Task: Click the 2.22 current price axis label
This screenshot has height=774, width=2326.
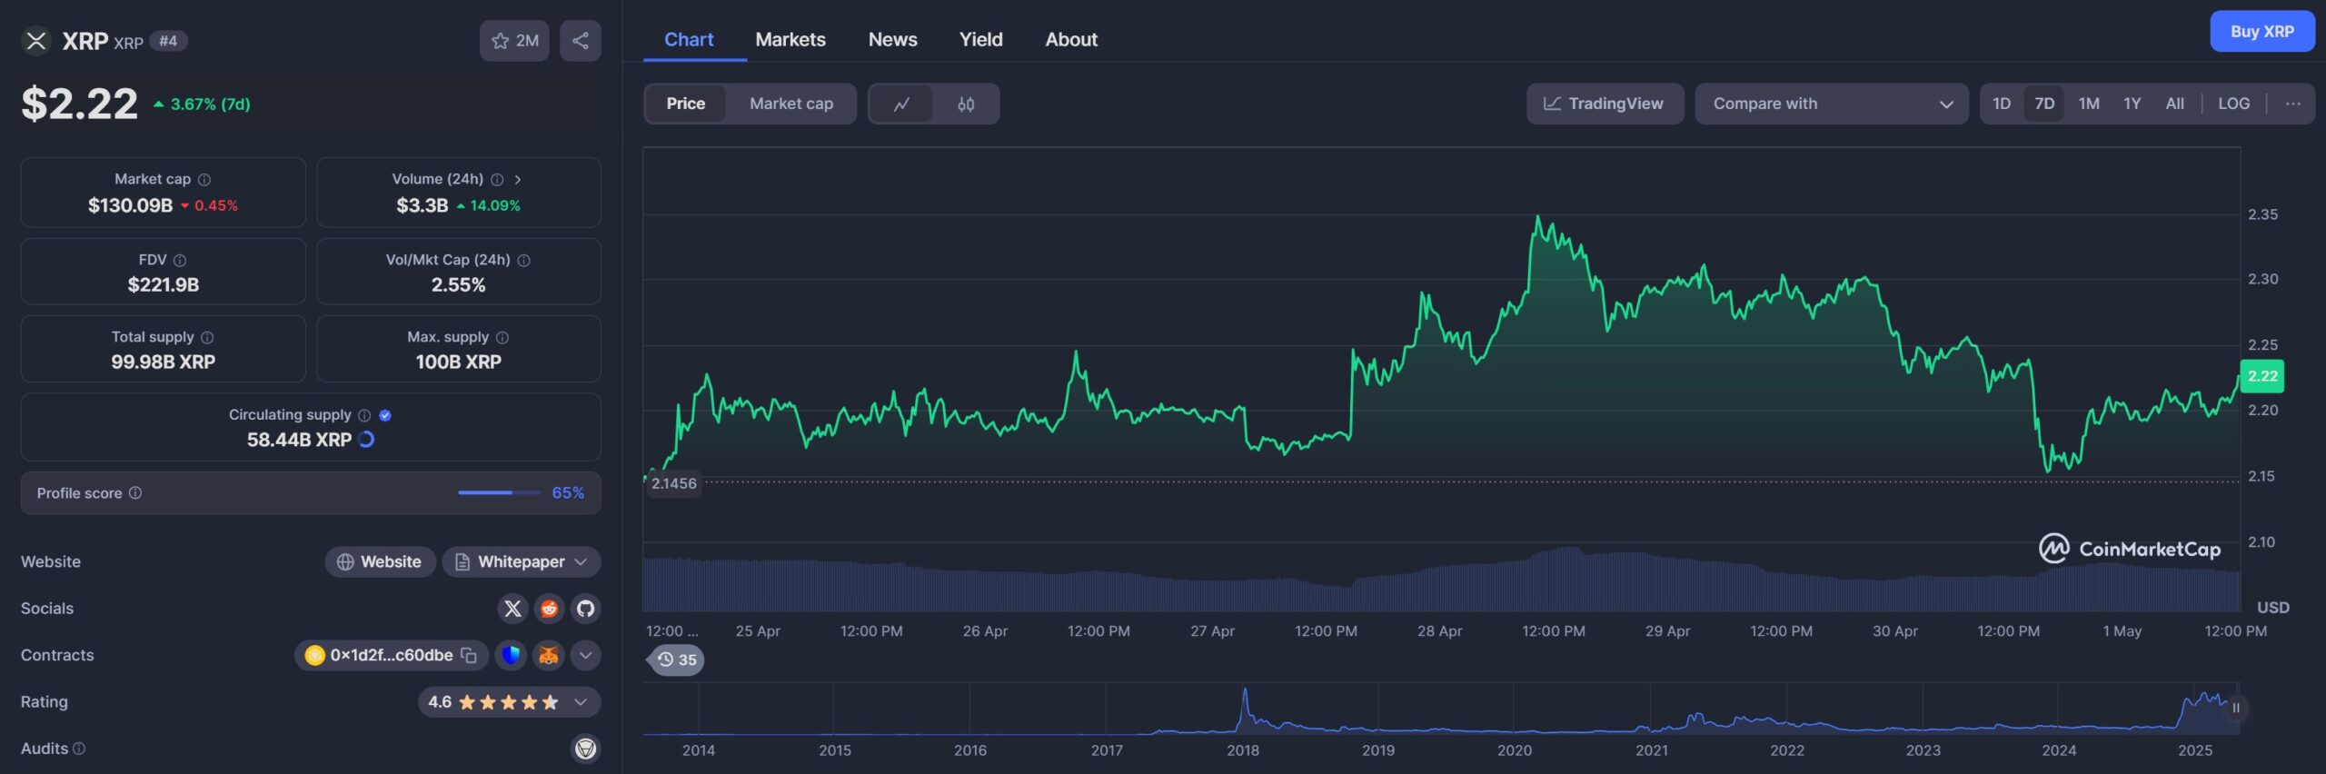Action: click(x=2262, y=376)
